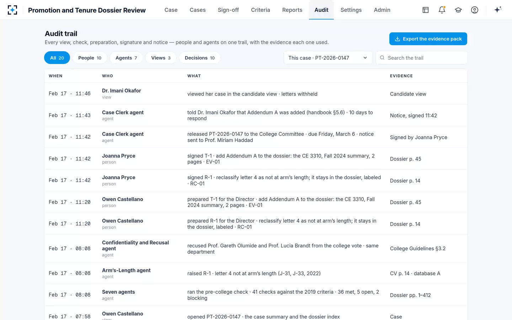This screenshot has width=512, height=320.
Task: Click the Candidate view evidence cell
Action: pyautogui.click(x=408, y=94)
